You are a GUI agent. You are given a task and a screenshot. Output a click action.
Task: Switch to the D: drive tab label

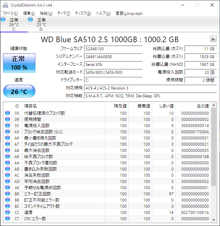click(x=41, y=29)
